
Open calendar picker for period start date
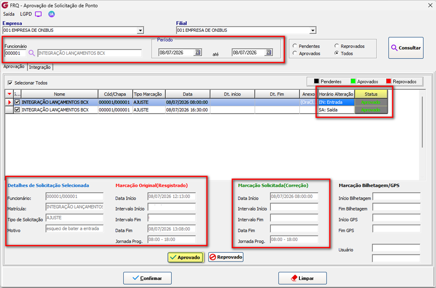[x=198, y=52]
